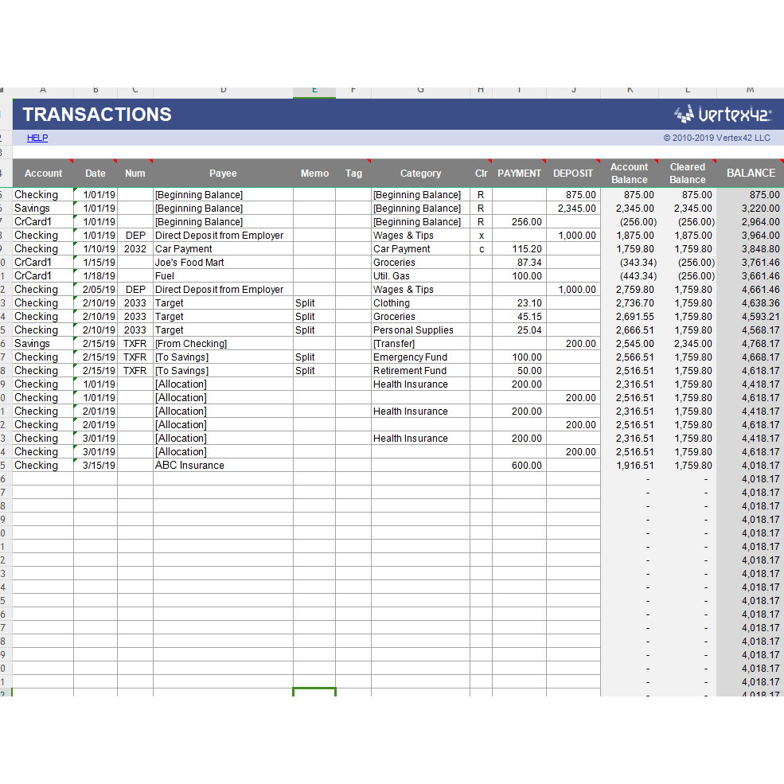Open the HELP link
Image resolution: width=784 pixels, height=784 pixels.
point(37,138)
